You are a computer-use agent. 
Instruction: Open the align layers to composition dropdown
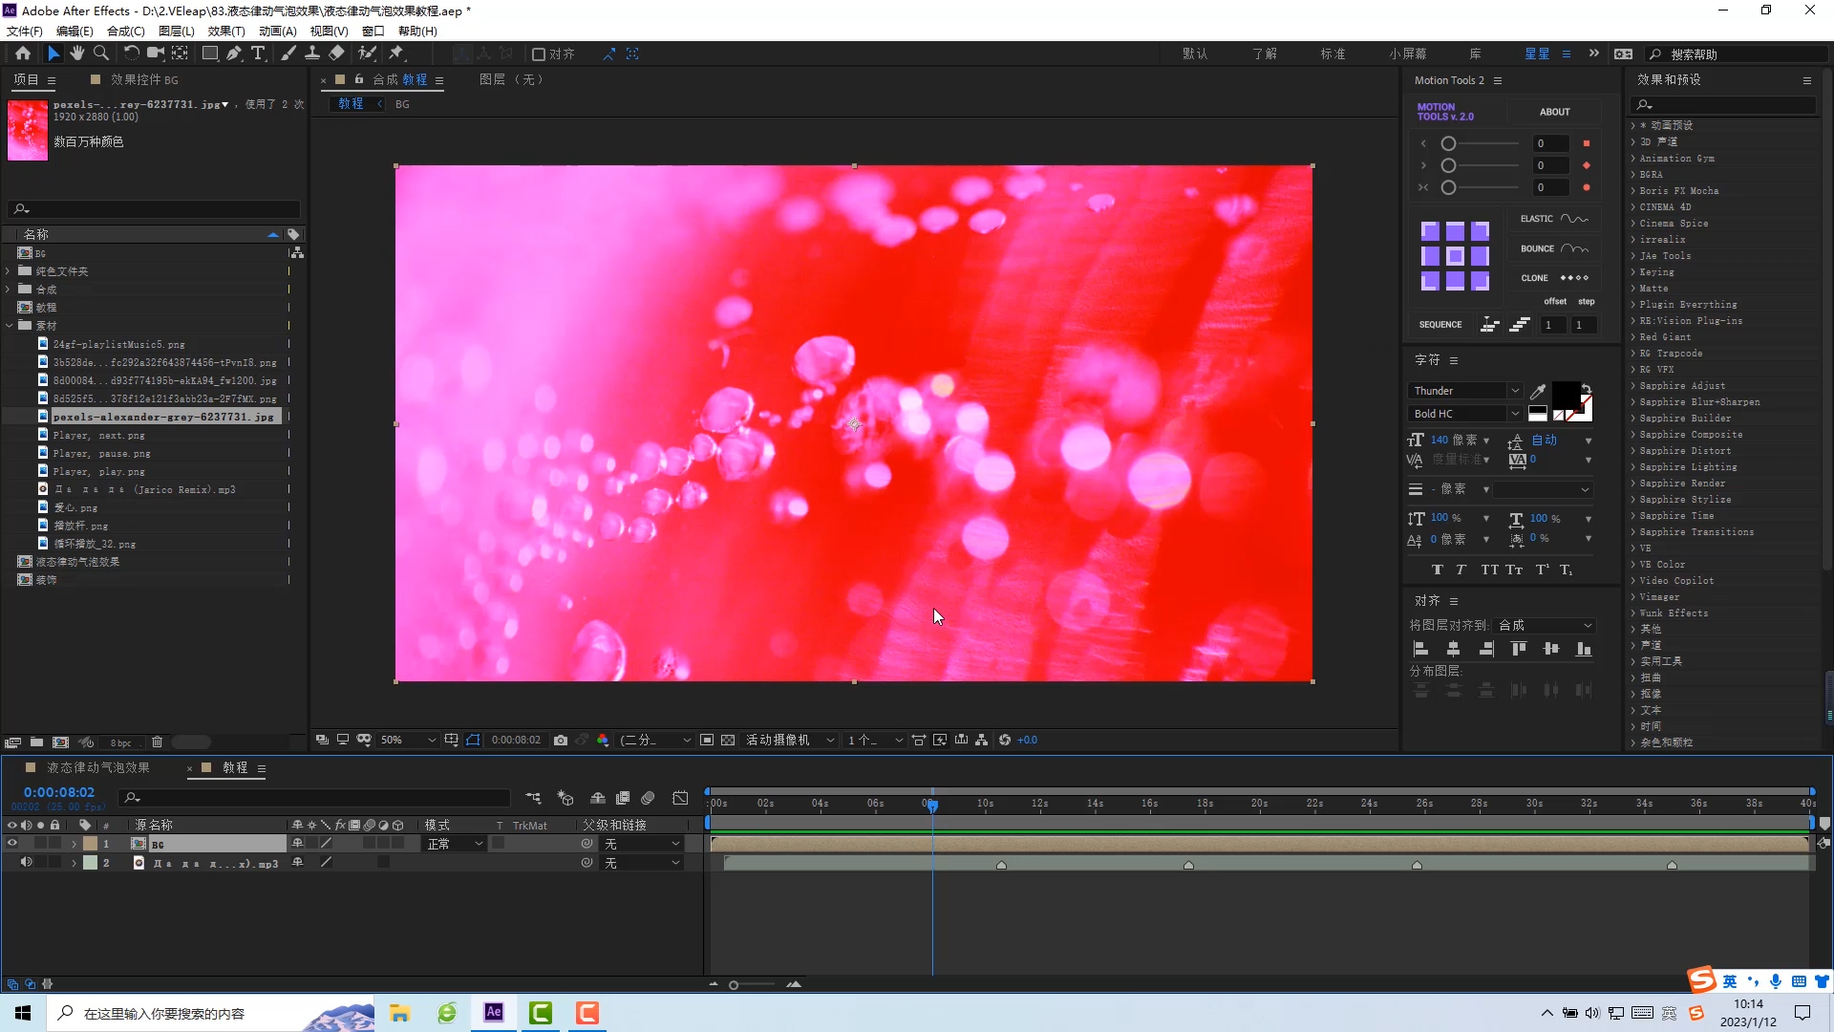(x=1545, y=625)
